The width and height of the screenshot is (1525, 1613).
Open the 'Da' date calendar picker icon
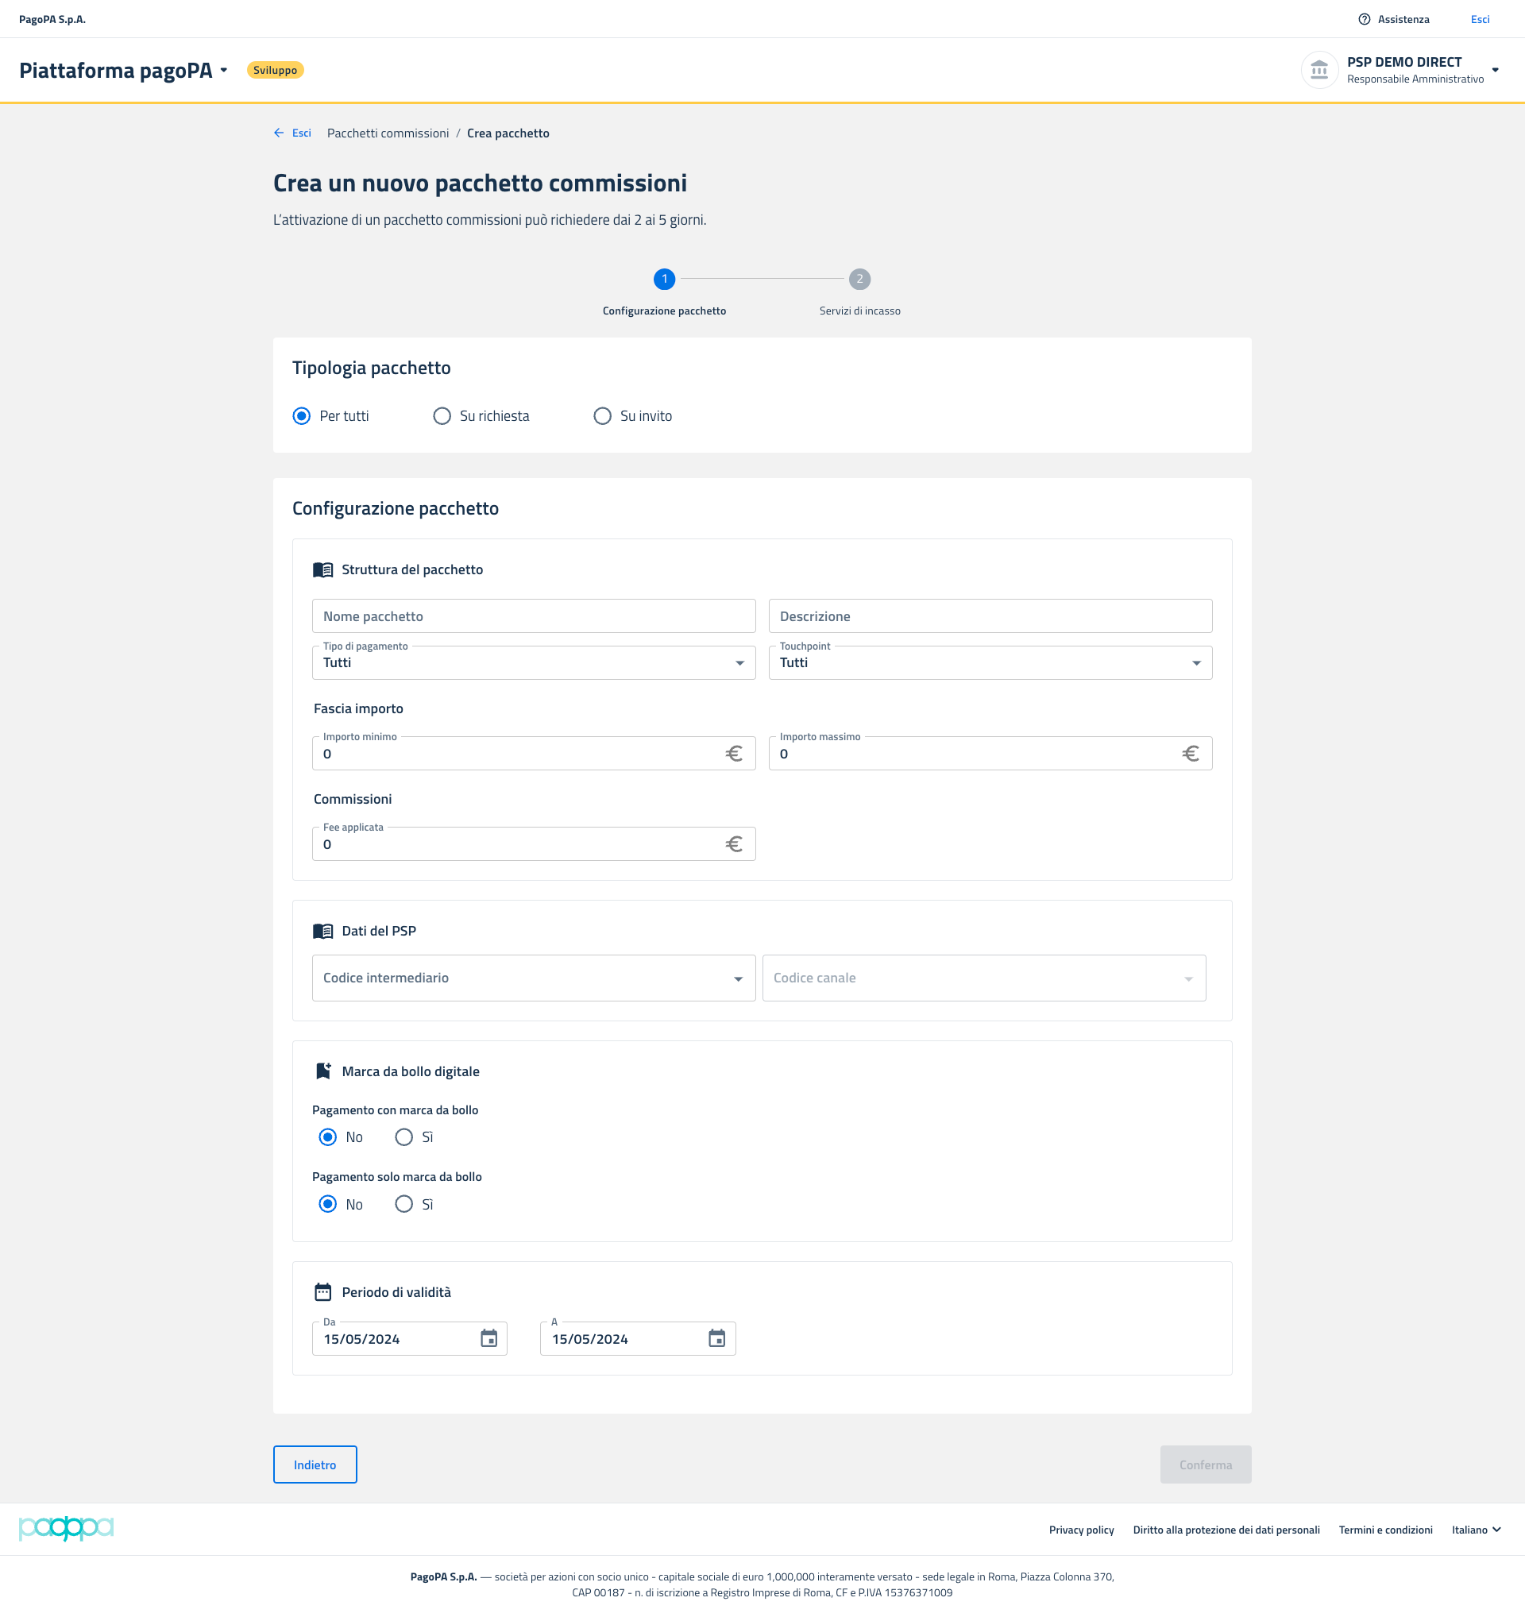(x=488, y=1338)
